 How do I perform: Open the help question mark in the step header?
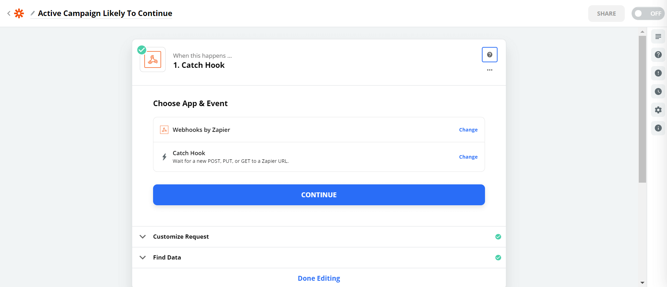tap(490, 55)
